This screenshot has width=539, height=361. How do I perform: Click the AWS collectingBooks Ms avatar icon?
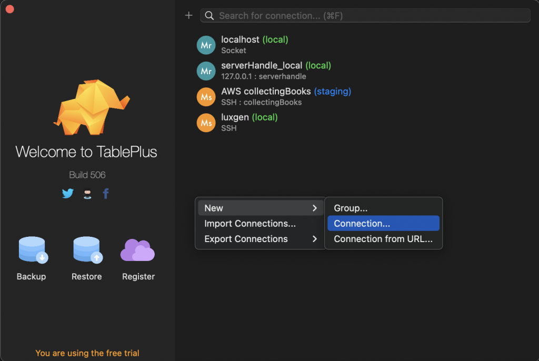[206, 97]
